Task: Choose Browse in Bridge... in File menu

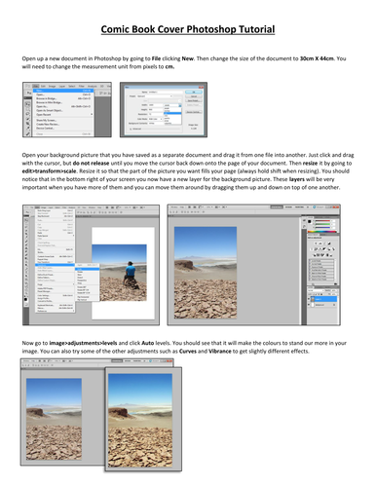Action: [63, 98]
